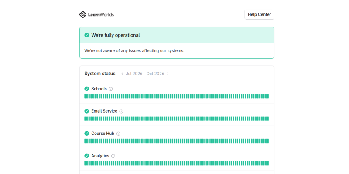Click the Email Service status check icon

tap(86, 111)
